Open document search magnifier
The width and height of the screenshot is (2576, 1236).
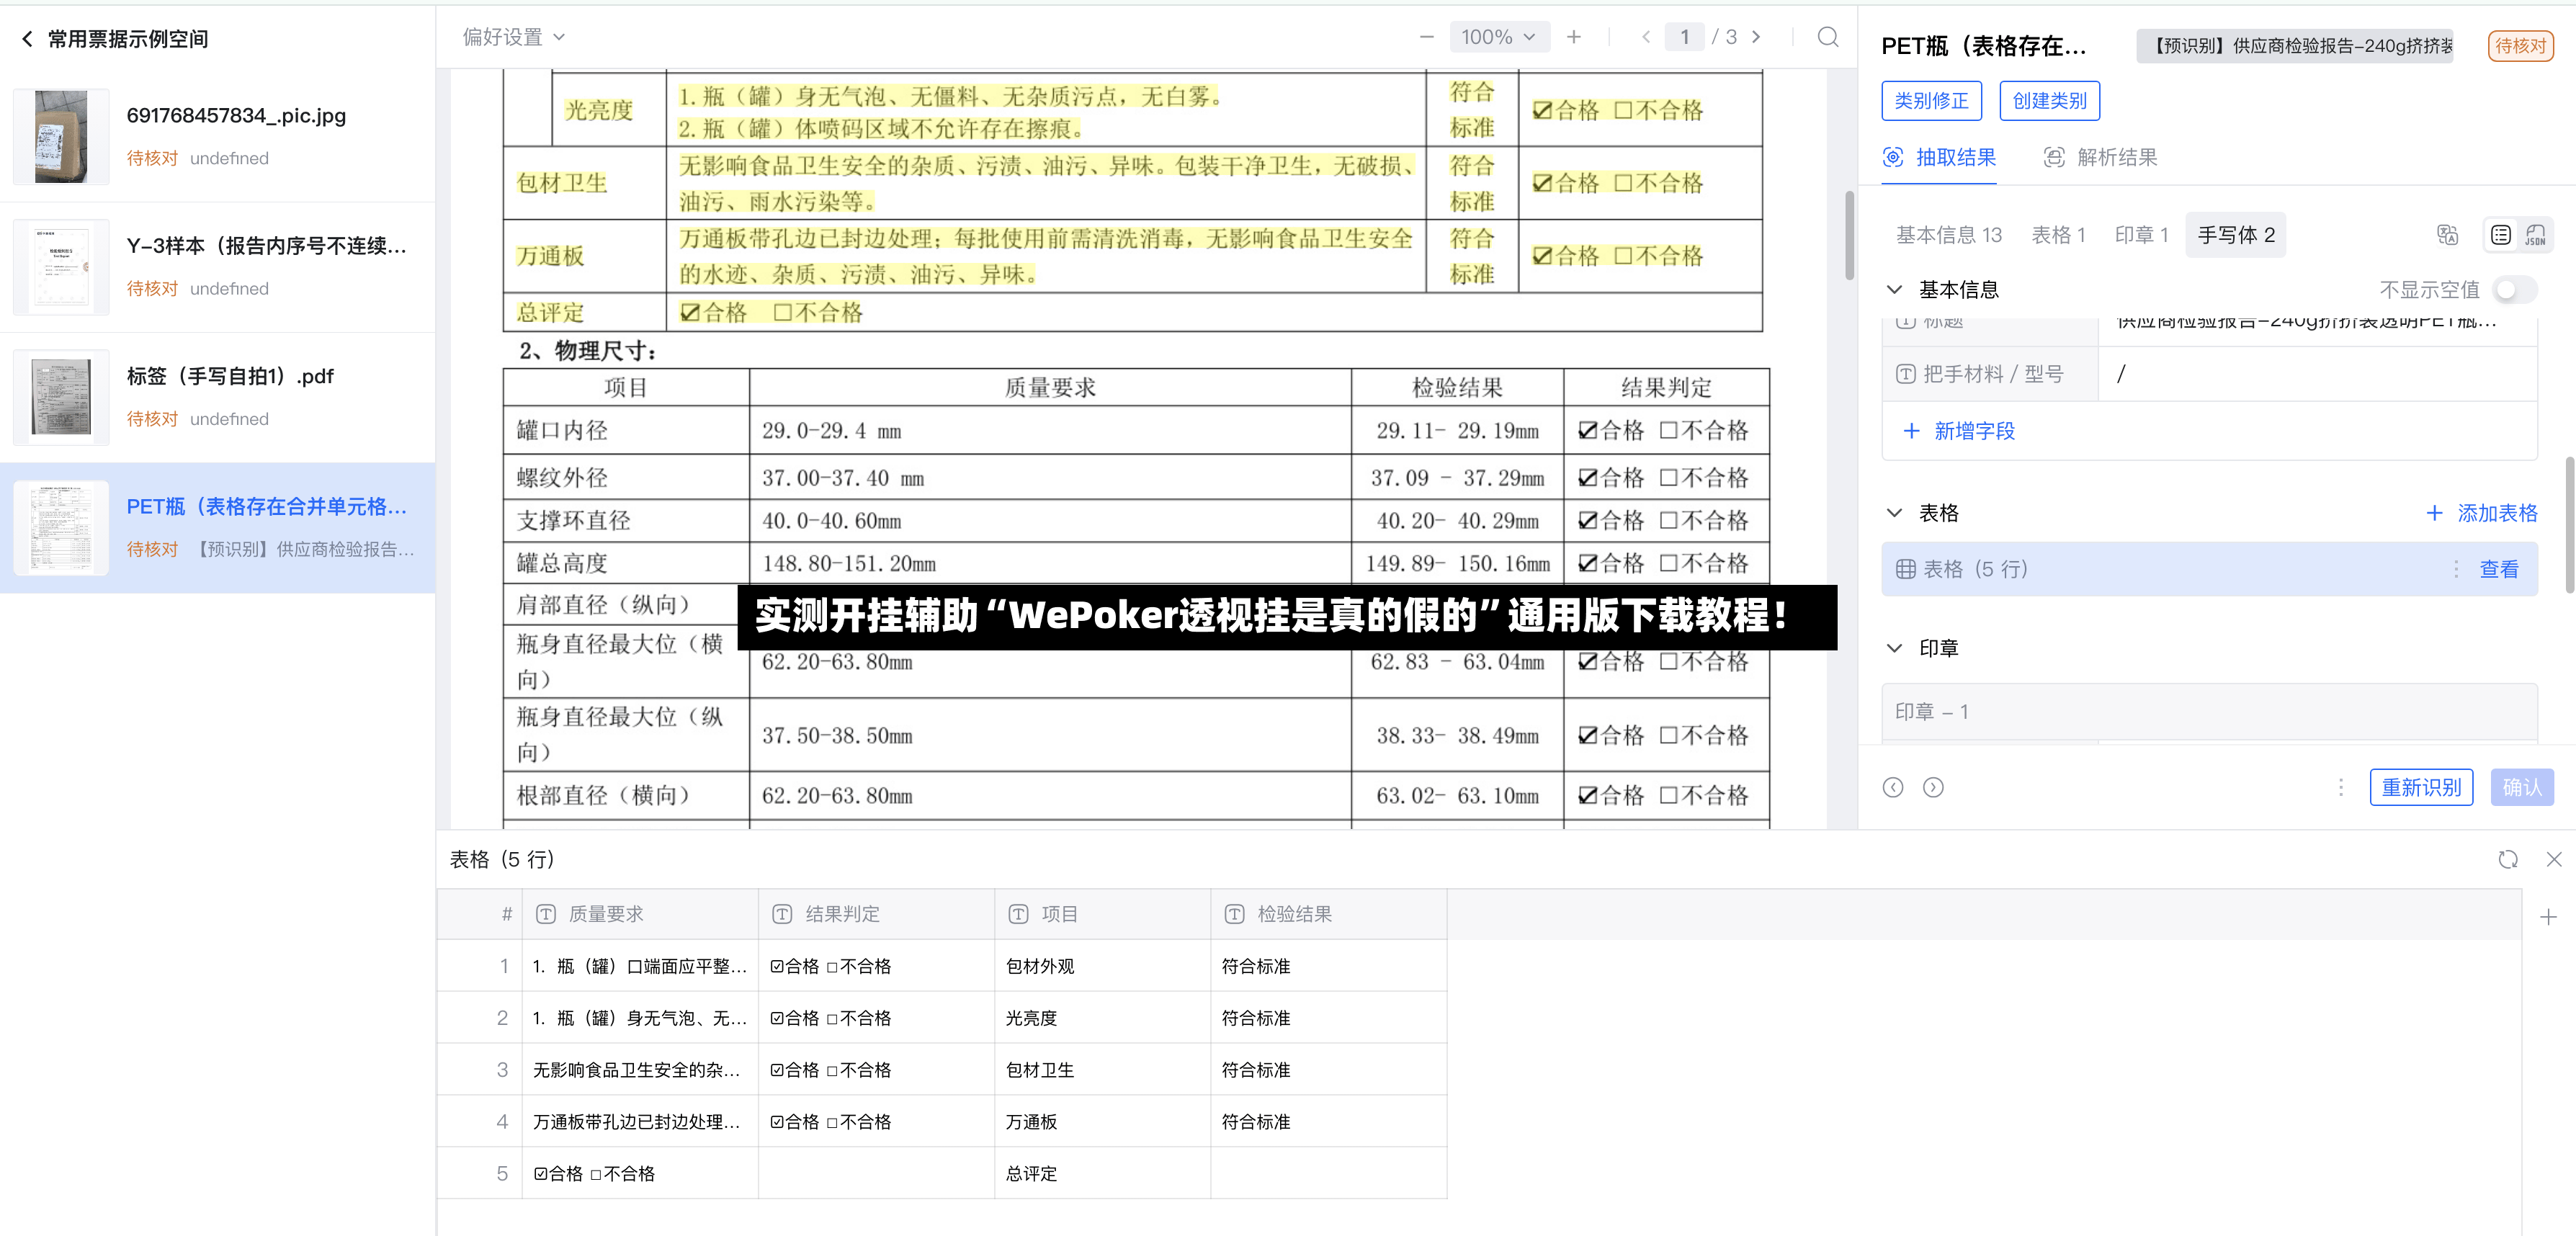coord(1828,37)
